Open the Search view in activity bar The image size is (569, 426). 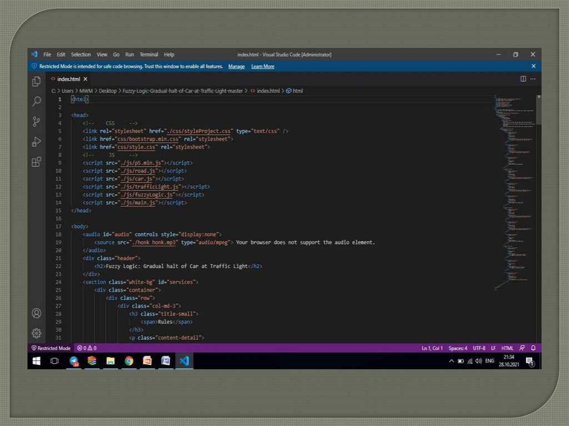[x=36, y=101]
